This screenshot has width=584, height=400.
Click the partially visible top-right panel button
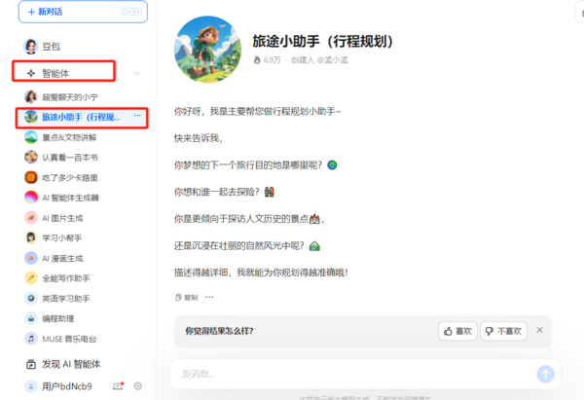(x=580, y=13)
